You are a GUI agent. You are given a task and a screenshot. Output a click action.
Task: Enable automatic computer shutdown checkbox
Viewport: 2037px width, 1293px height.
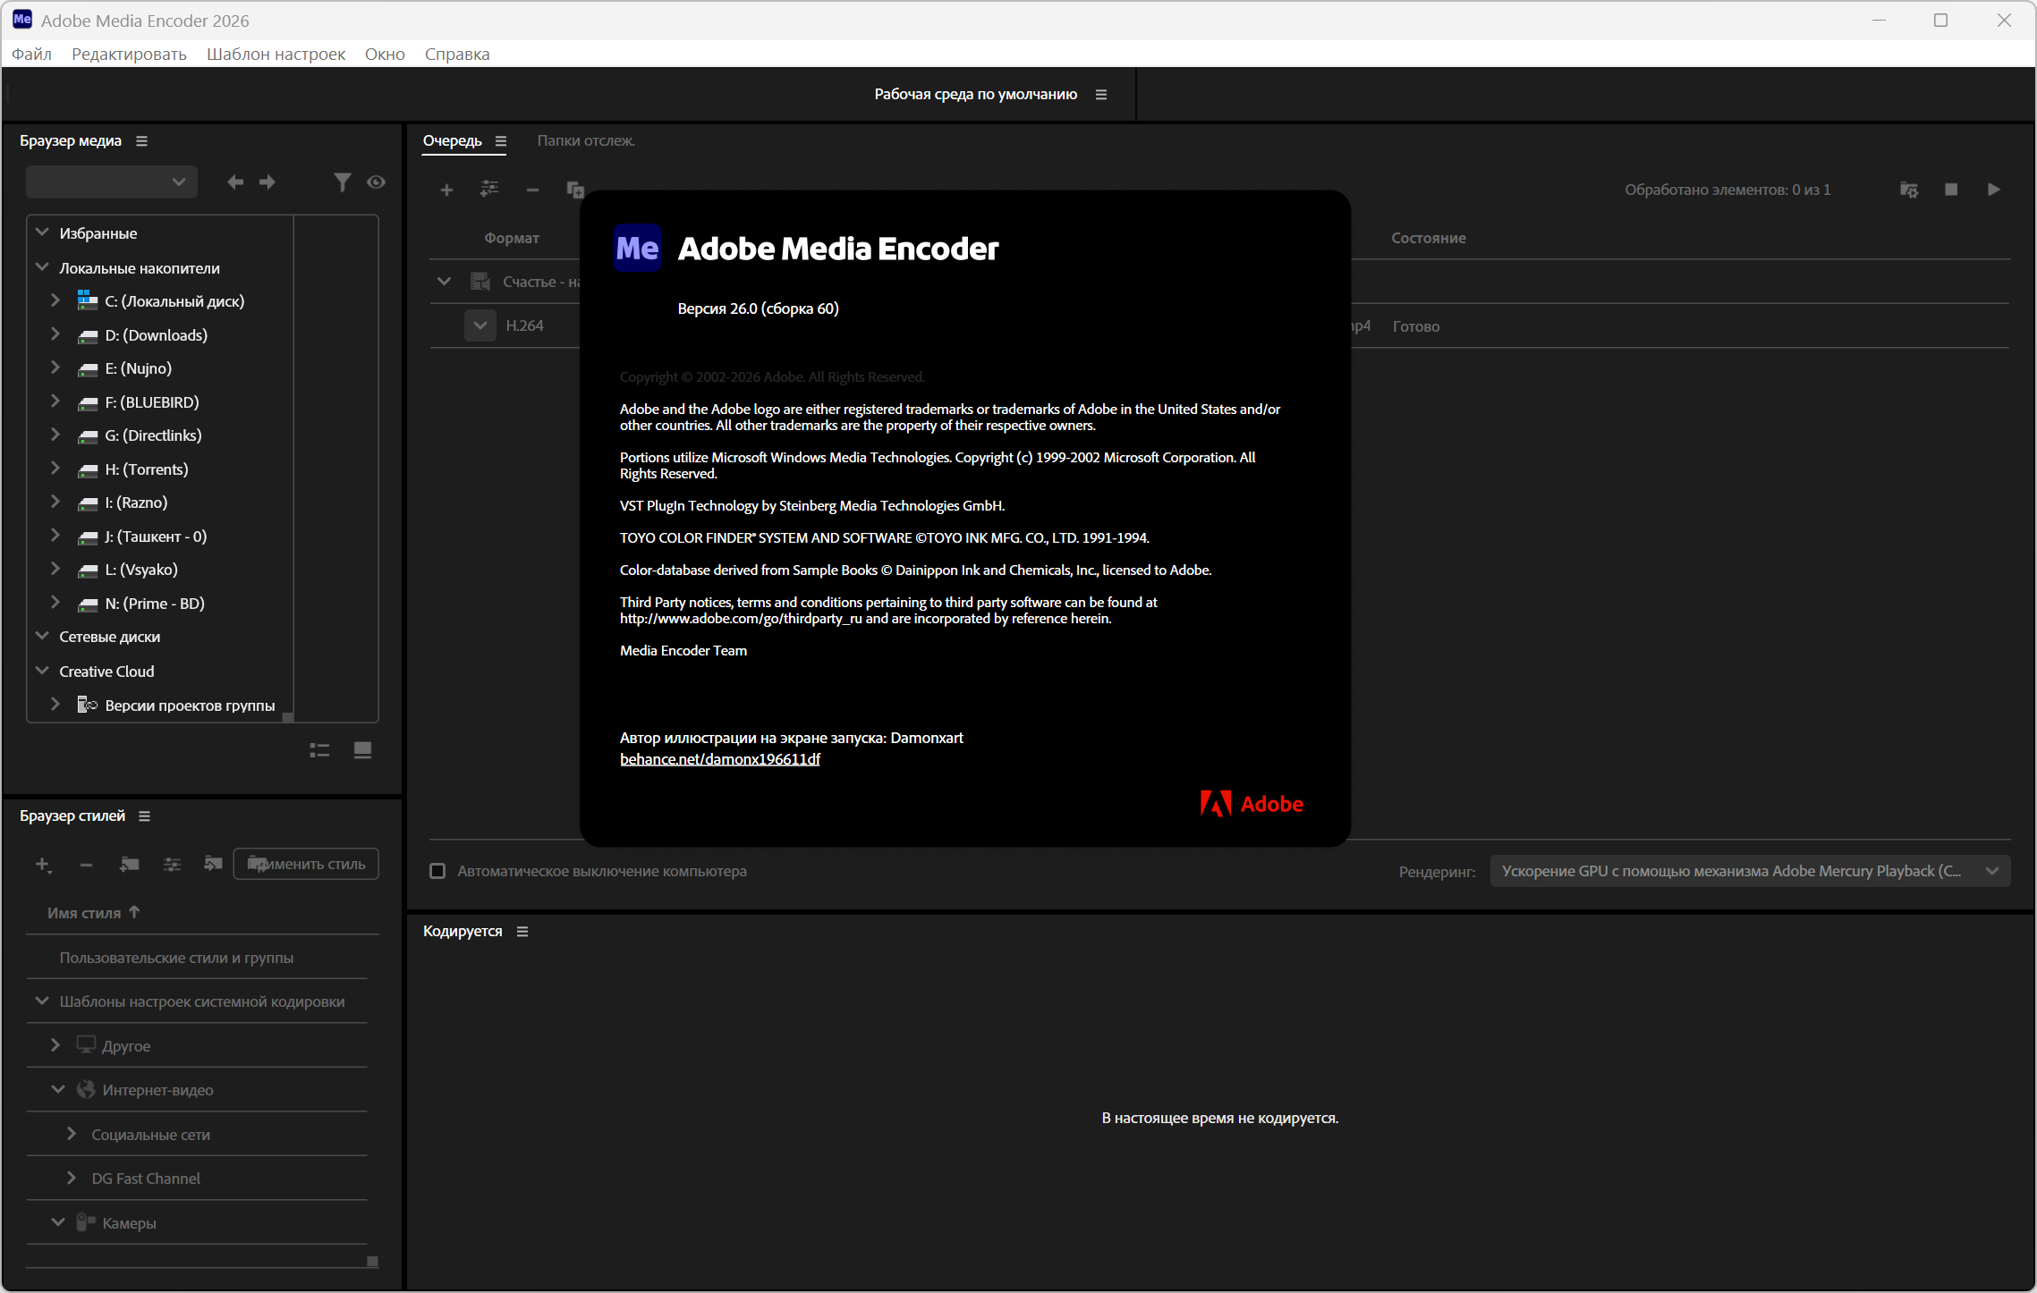[437, 871]
